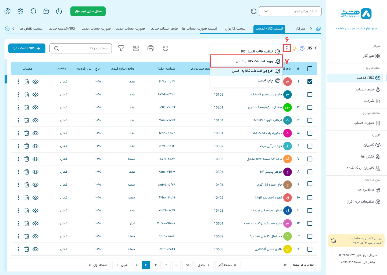This screenshot has height=275, width=387.
Task: Open the three-dot menu for row 8
Action: pos(18,172)
